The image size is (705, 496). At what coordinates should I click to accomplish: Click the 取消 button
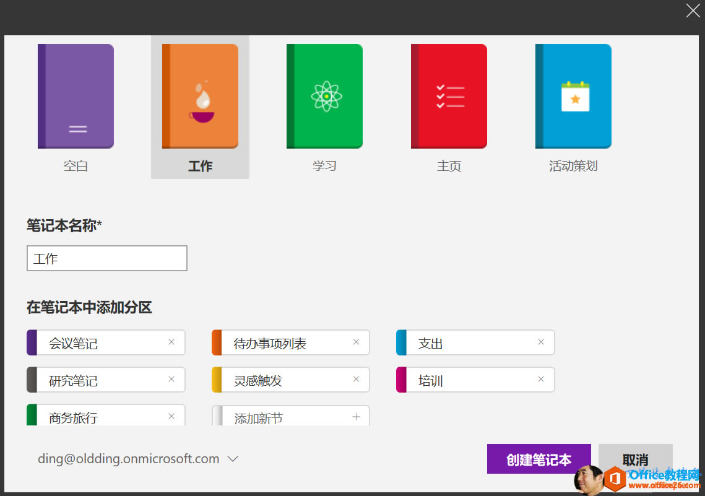636,459
